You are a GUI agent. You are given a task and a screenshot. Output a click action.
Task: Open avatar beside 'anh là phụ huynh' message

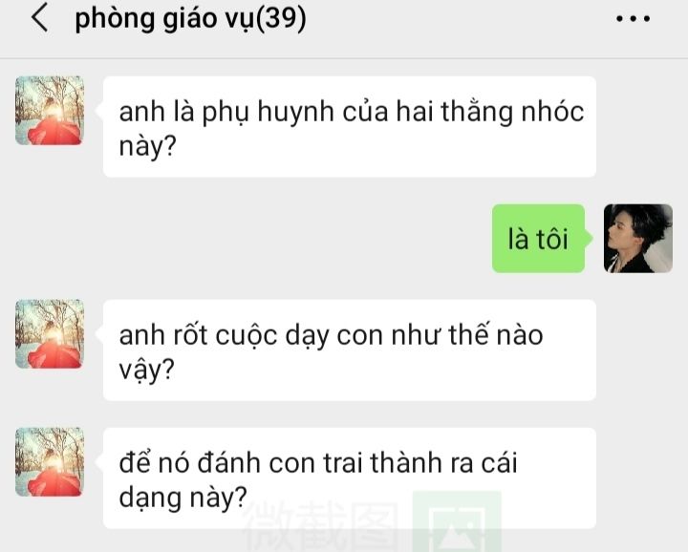tap(50, 111)
